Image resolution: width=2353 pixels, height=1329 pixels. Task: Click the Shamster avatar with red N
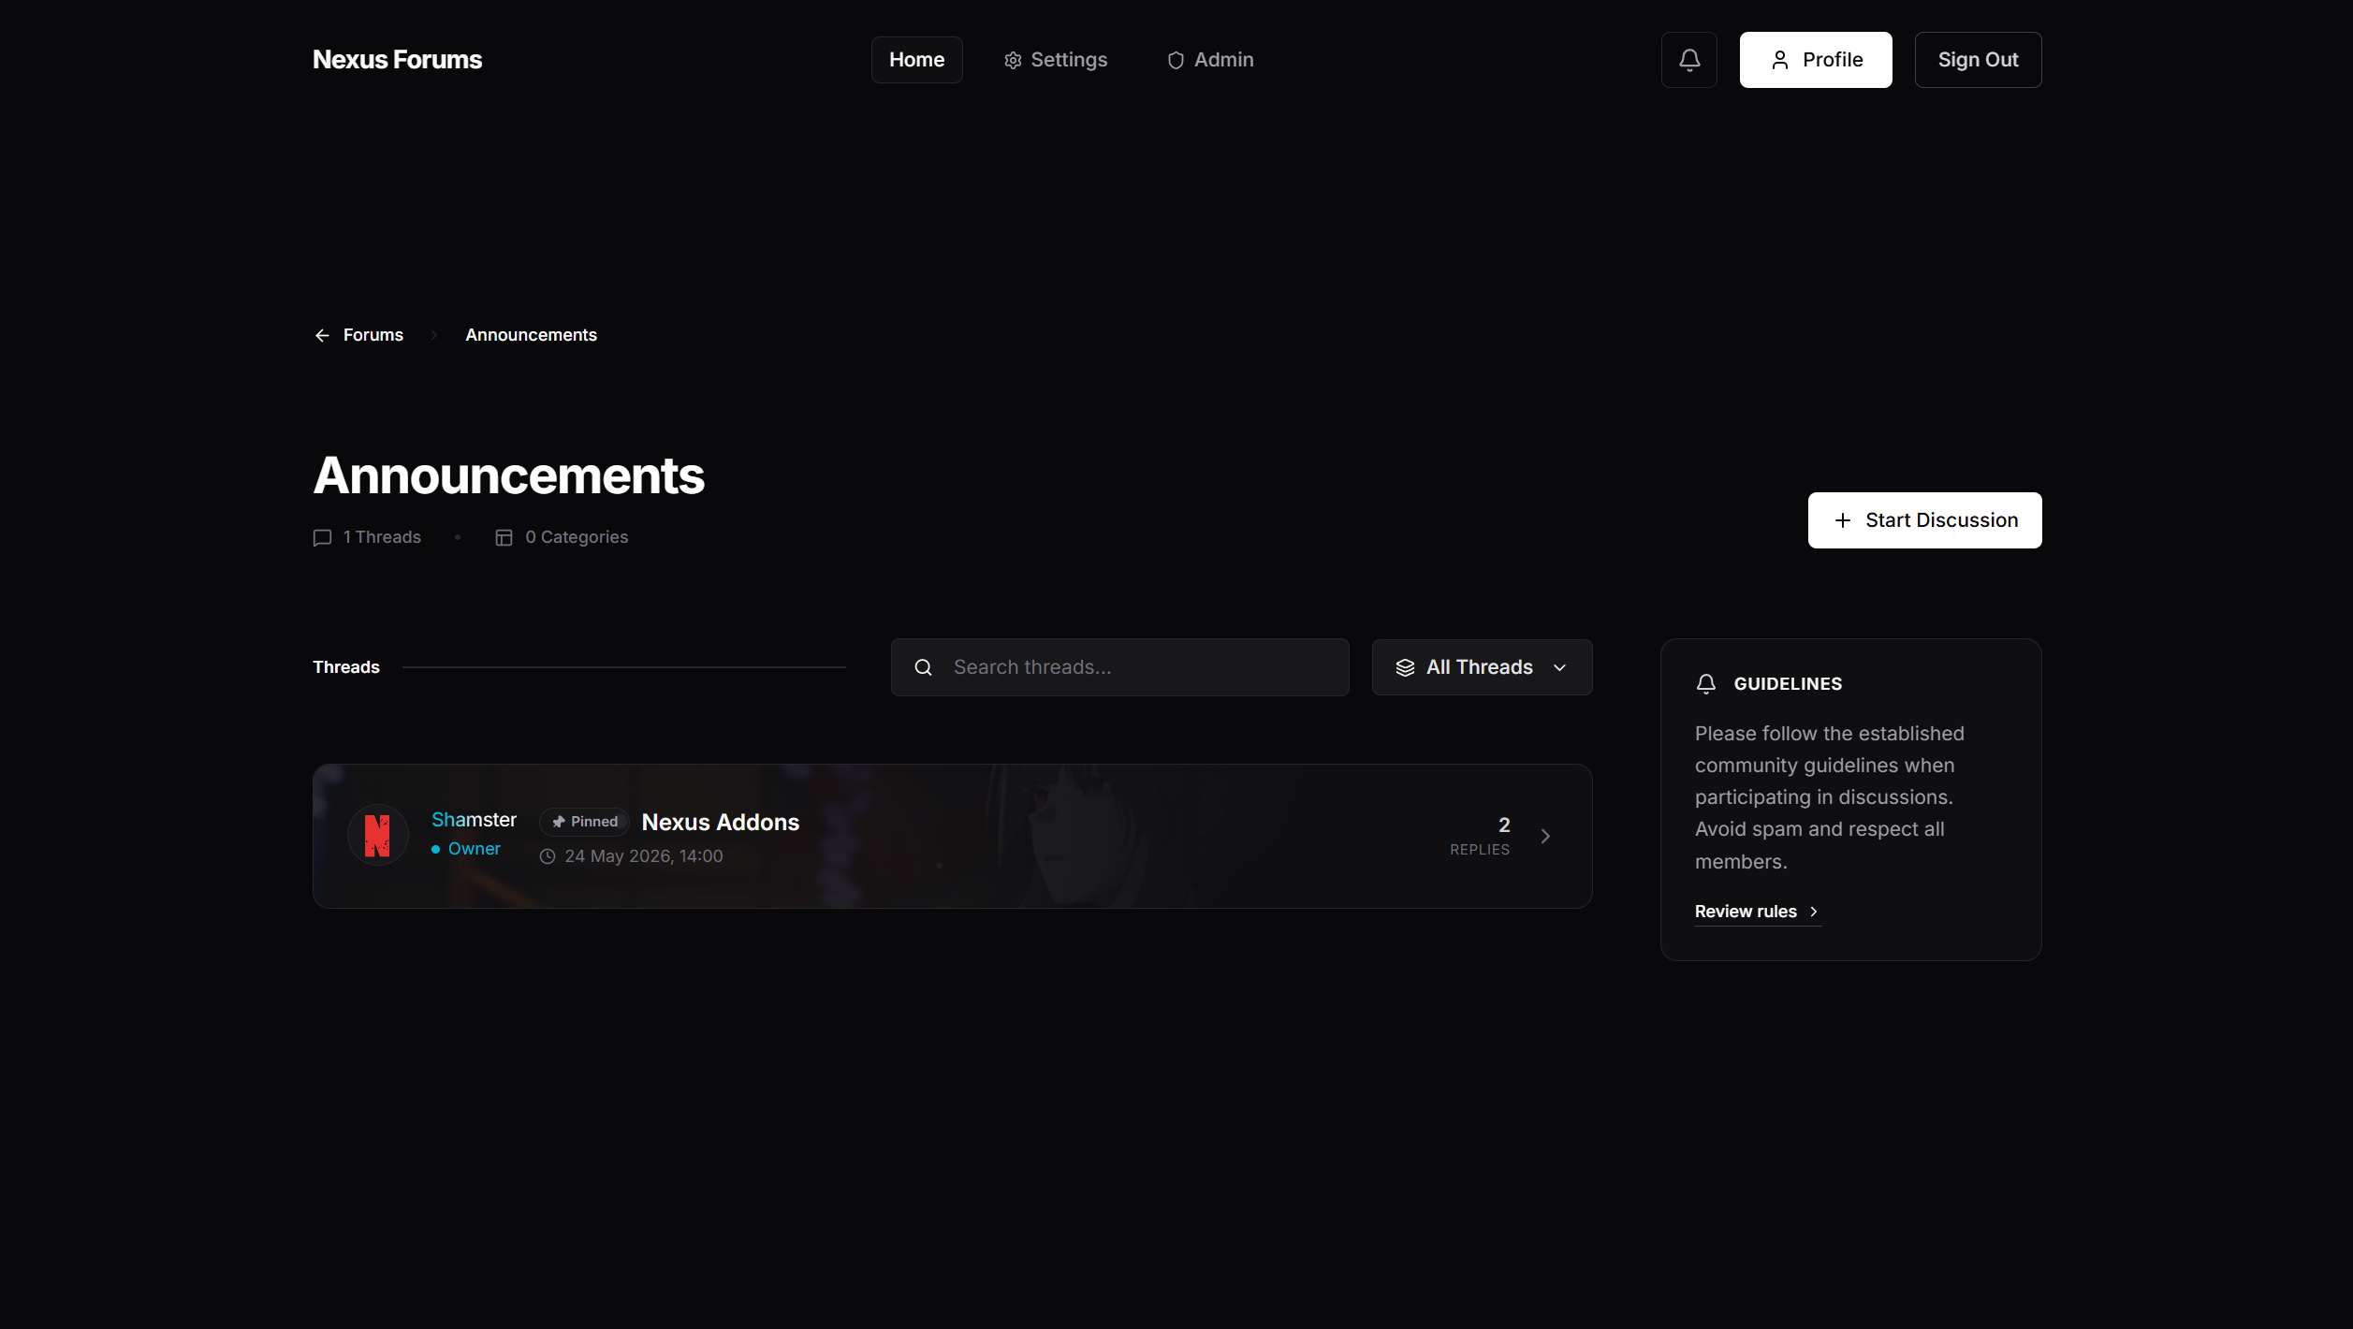click(x=377, y=835)
